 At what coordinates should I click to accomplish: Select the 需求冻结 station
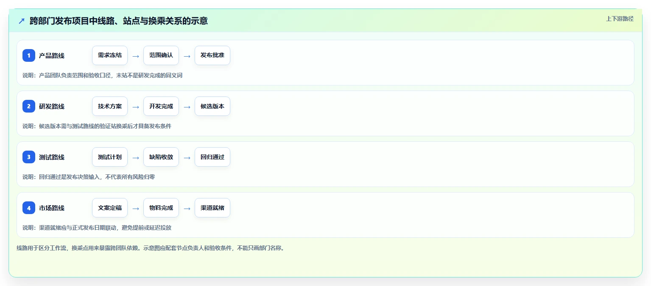click(110, 55)
